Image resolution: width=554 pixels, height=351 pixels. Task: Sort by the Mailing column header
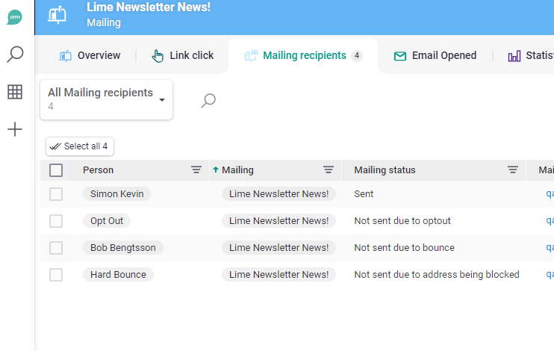pyautogui.click(x=237, y=170)
